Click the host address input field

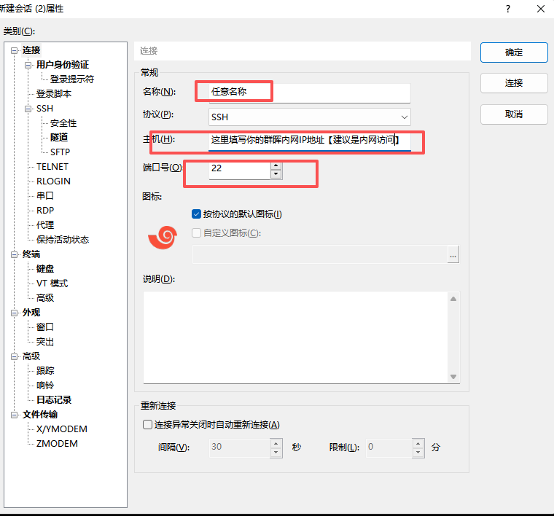[309, 140]
